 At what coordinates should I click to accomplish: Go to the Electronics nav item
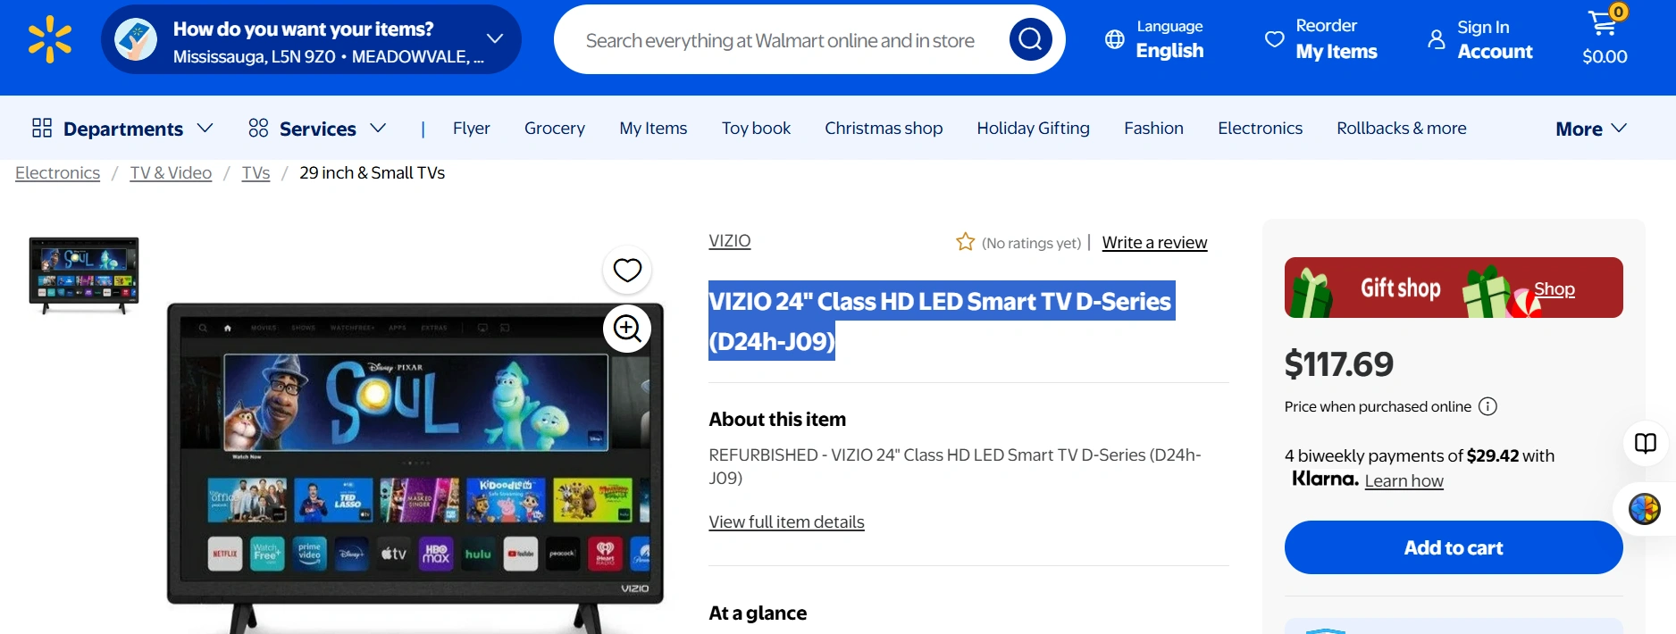coord(1260,129)
